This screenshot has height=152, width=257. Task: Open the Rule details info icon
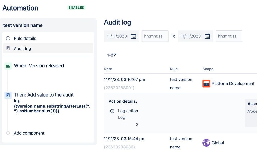pos(8,38)
